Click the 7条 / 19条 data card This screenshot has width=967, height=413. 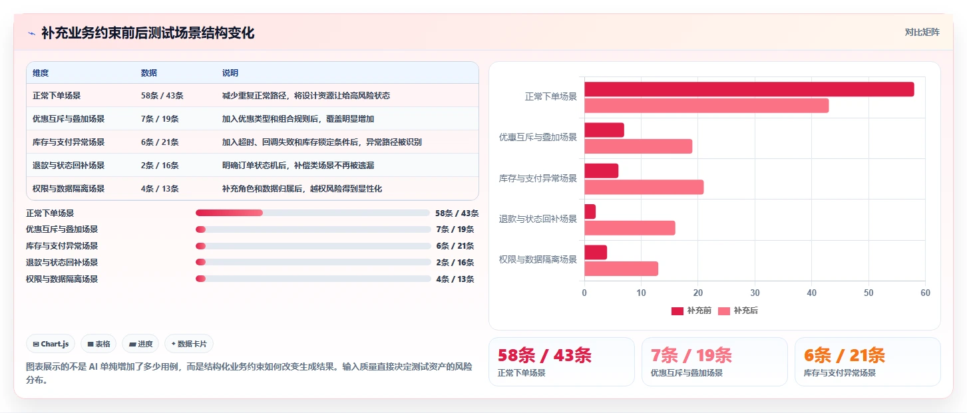[715, 362]
